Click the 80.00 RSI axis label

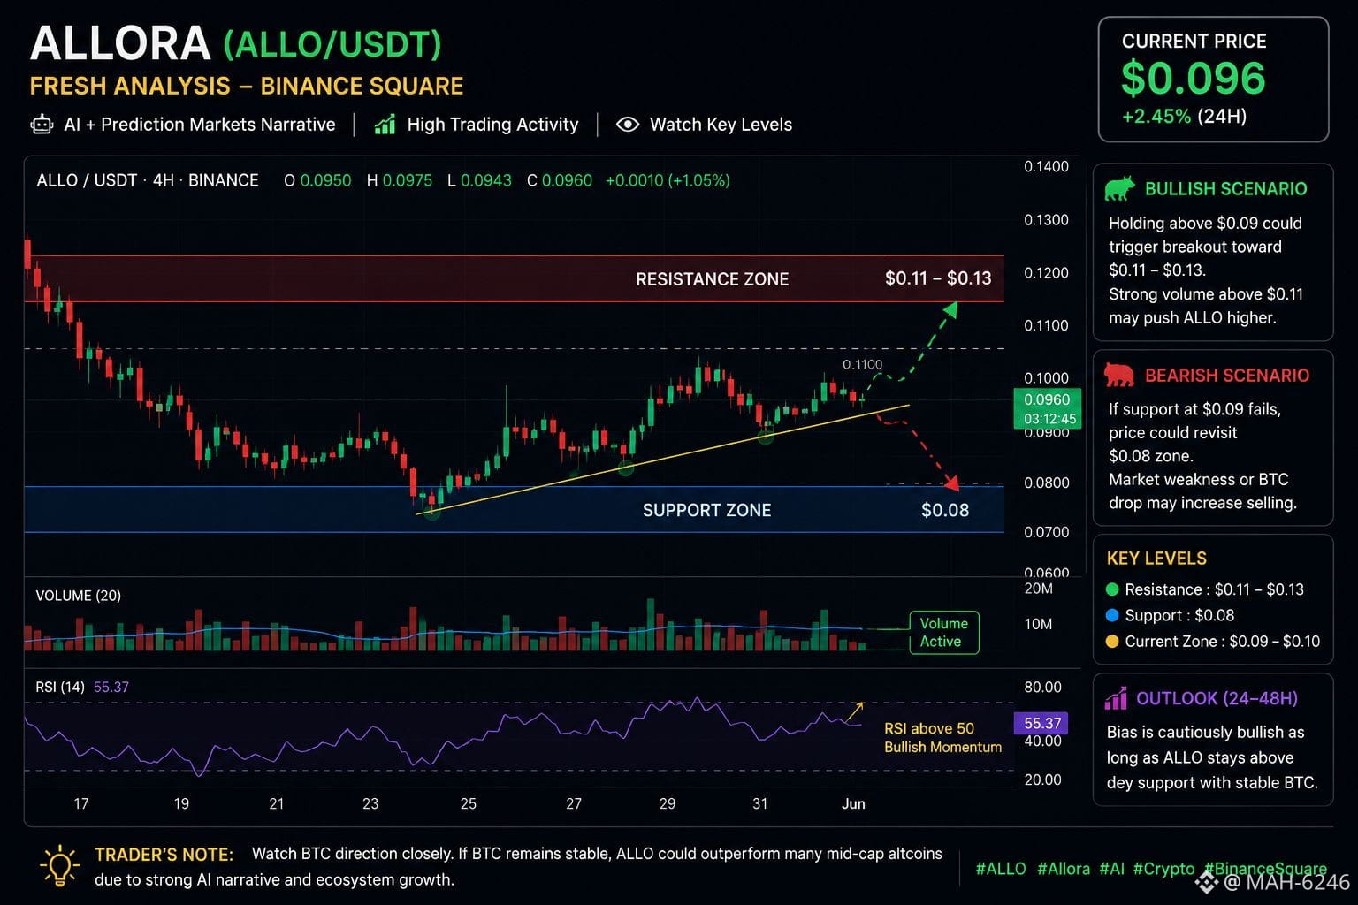tap(1042, 687)
